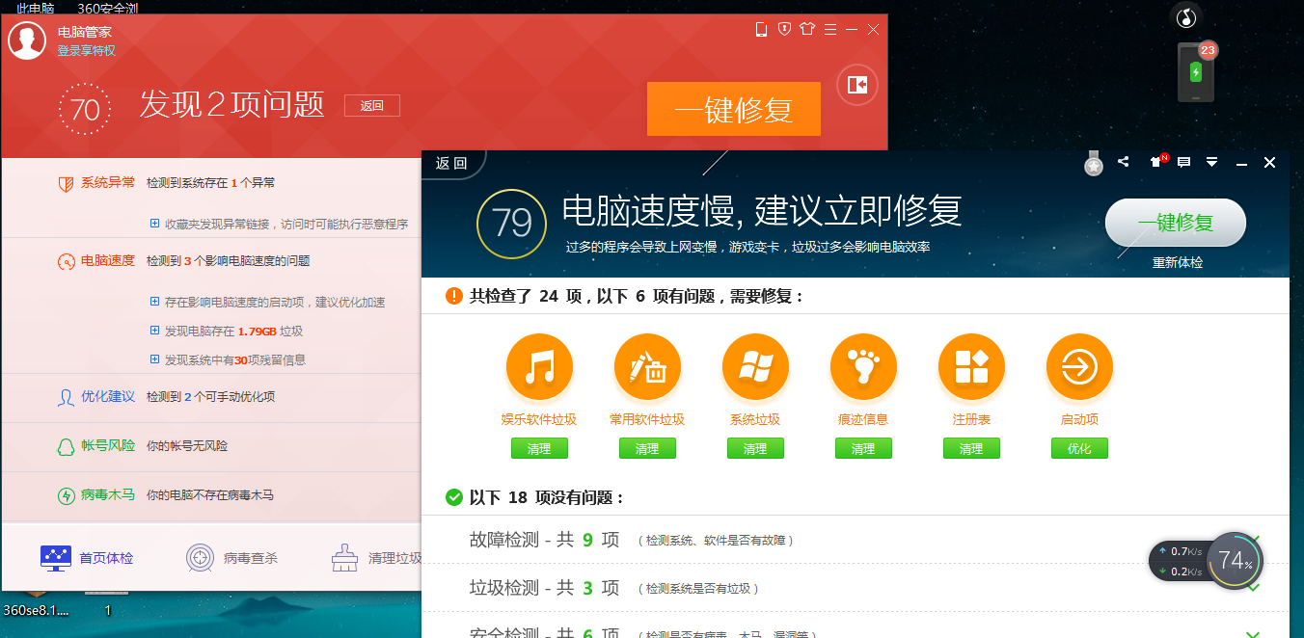This screenshot has width=1304, height=638.
Task: Click the user avatar in 电脑管家
Action: (27, 40)
